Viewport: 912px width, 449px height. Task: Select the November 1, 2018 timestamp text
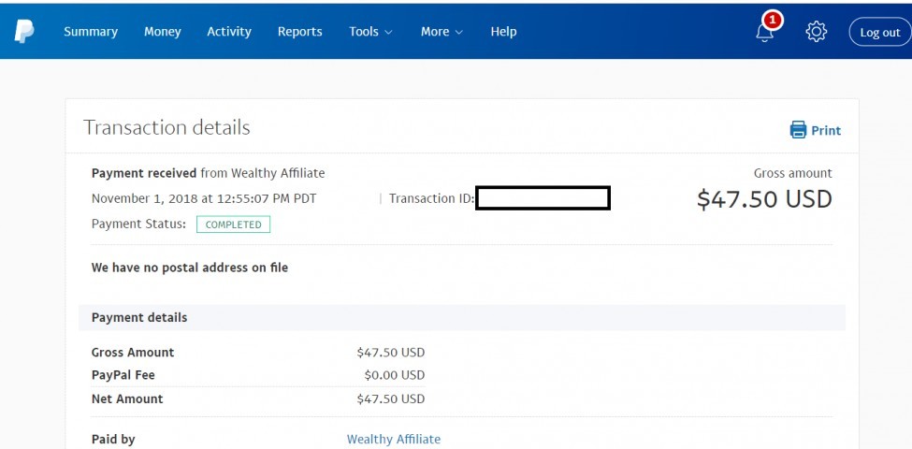pyautogui.click(x=204, y=199)
